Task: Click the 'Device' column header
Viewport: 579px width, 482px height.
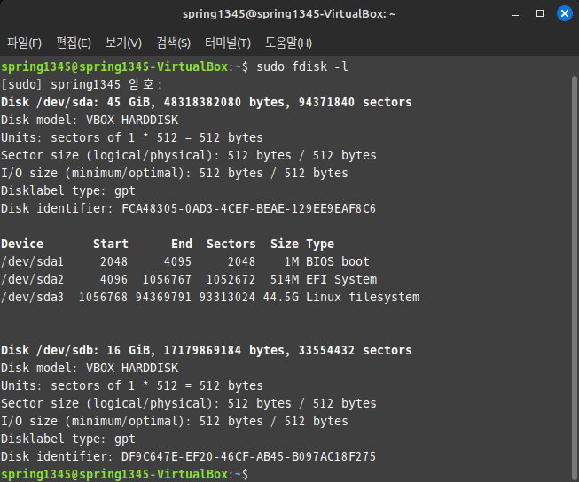Action: [22, 244]
